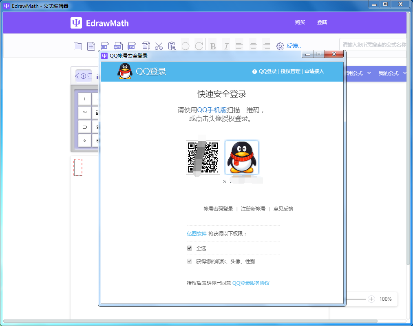The height and width of the screenshot is (326, 413).
Task: Open a file with the folder icon
Action: (x=78, y=46)
